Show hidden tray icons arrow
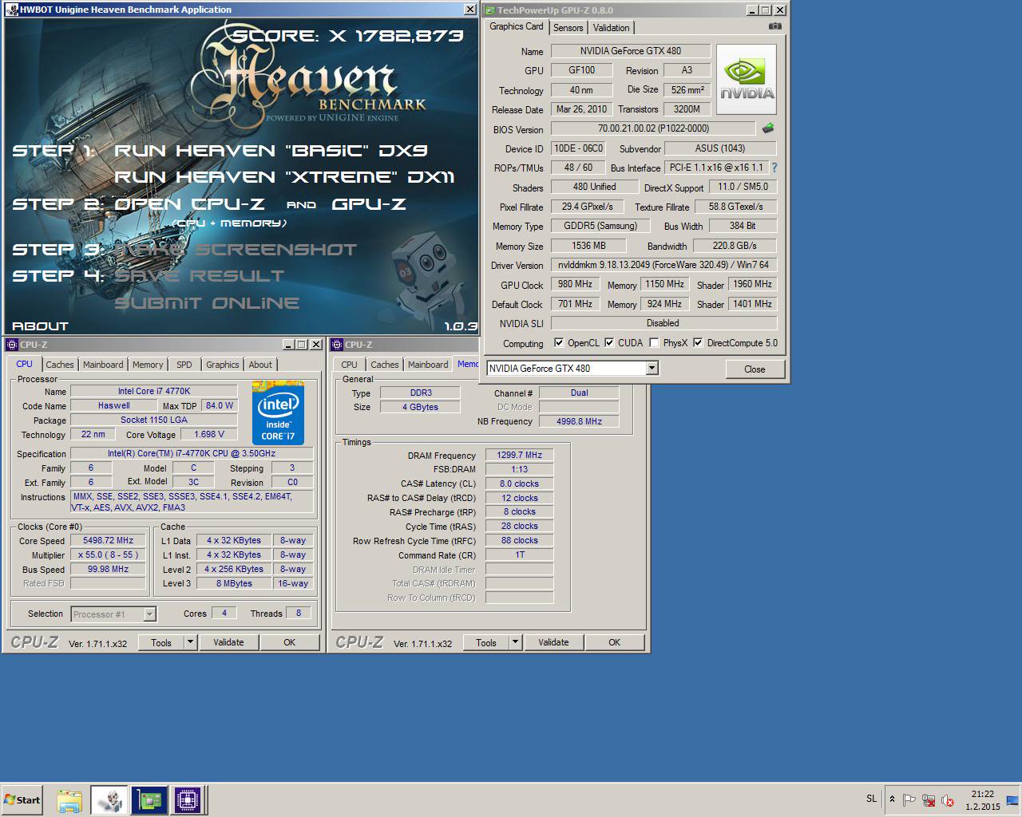The image size is (1022, 817). pyautogui.click(x=892, y=799)
